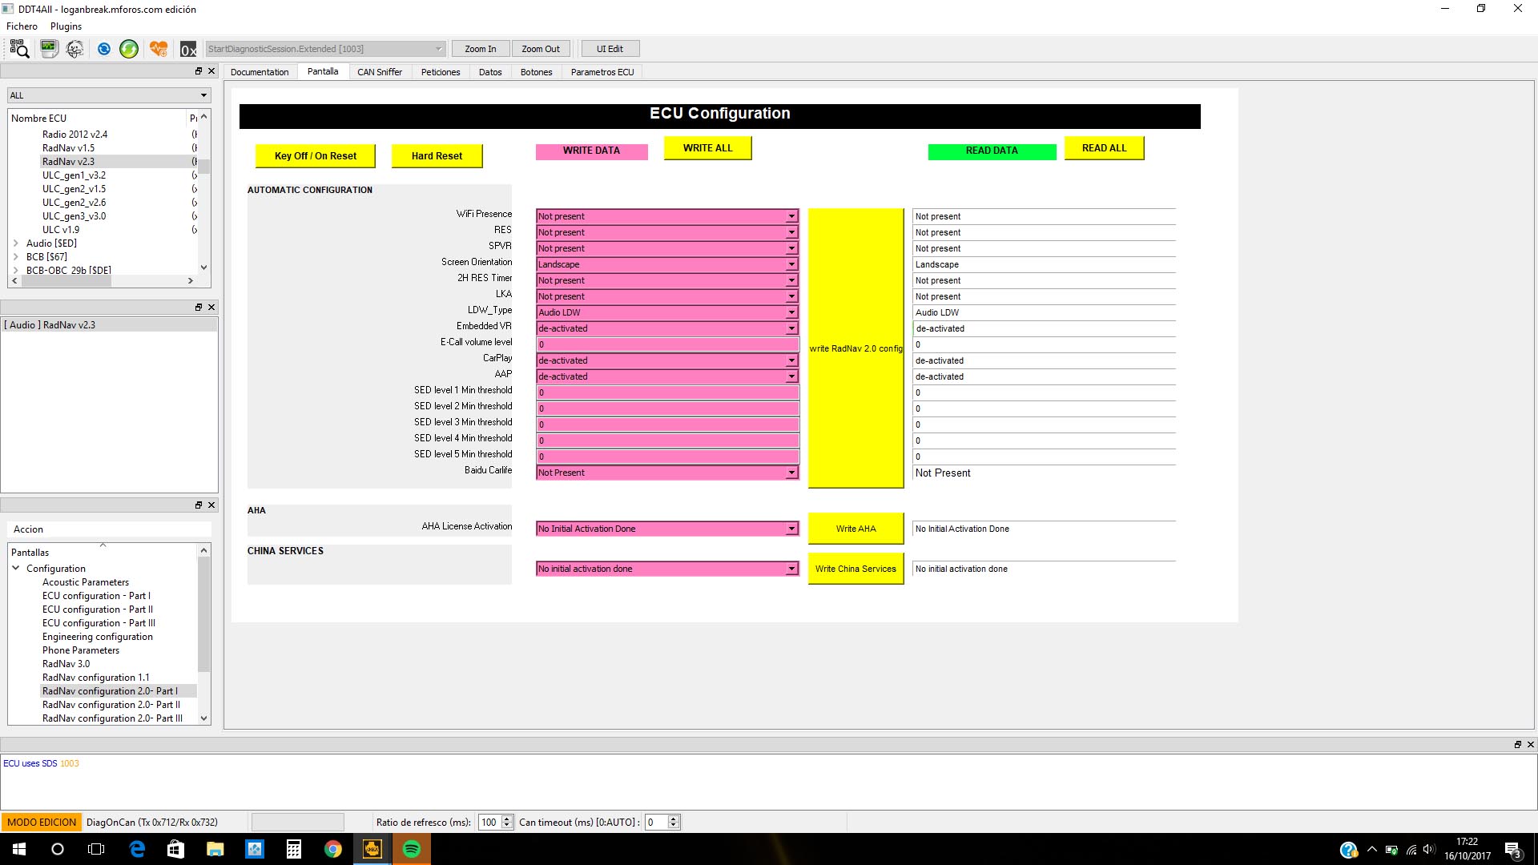Expand the Audio [SED] tree node
Image resolution: width=1538 pixels, height=865 pixels.
[x=16, y=243]
